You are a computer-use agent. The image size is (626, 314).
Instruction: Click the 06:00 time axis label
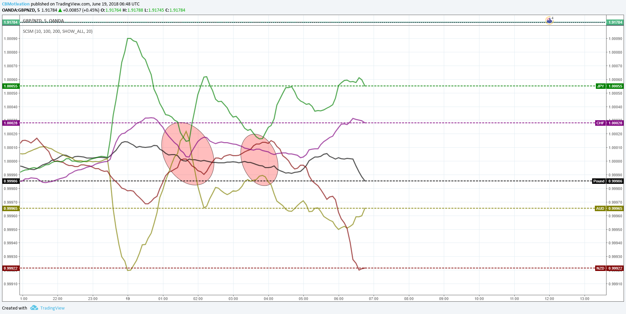point(339,299)
